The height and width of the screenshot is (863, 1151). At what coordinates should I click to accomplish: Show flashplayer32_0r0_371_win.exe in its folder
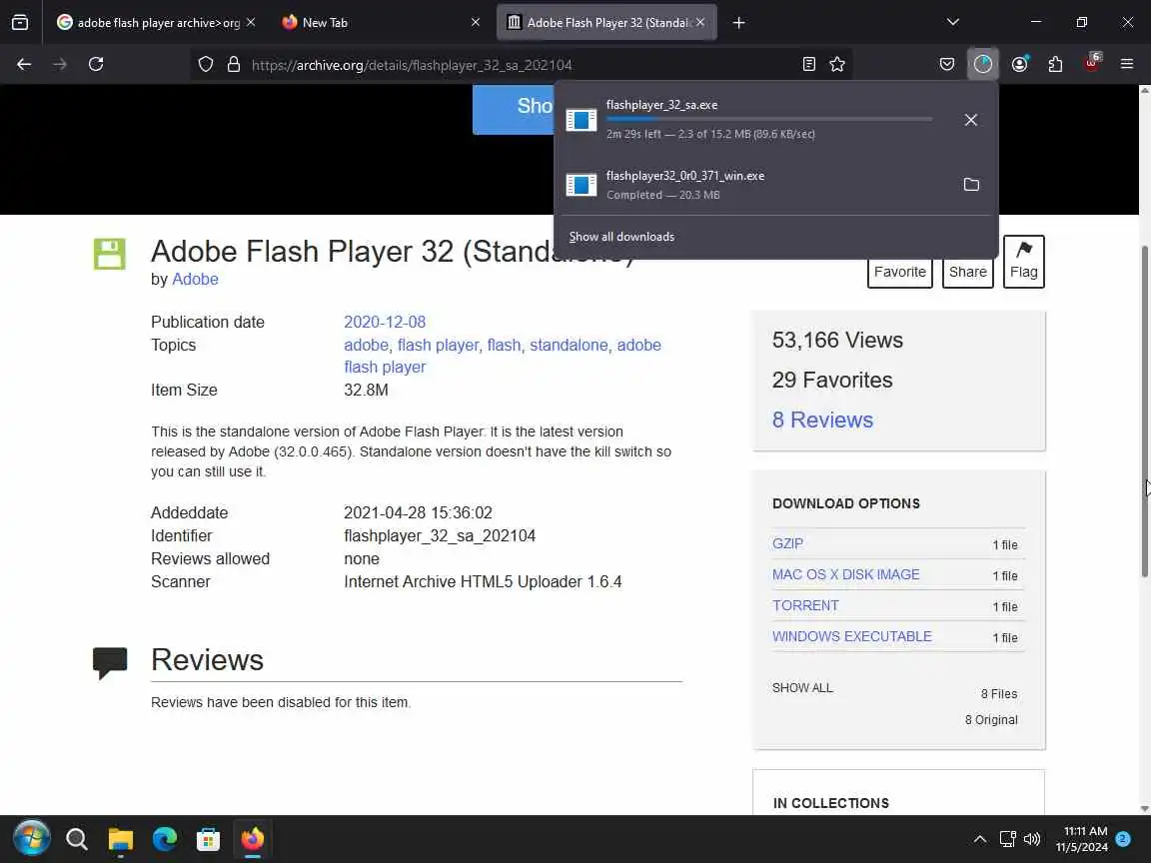pyautogui.click(x=971, y=184)
